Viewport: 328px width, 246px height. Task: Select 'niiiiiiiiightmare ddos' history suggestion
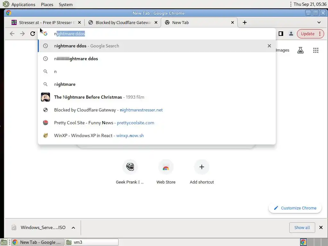click(x=157, y=59)
